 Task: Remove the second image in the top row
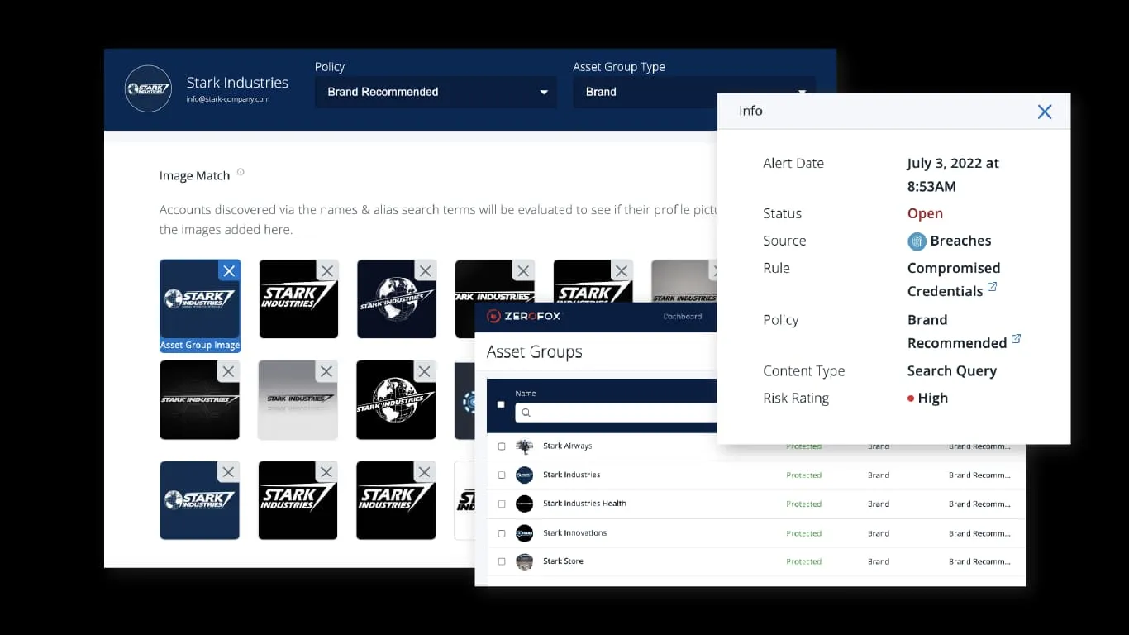click(x=327, y=270)
